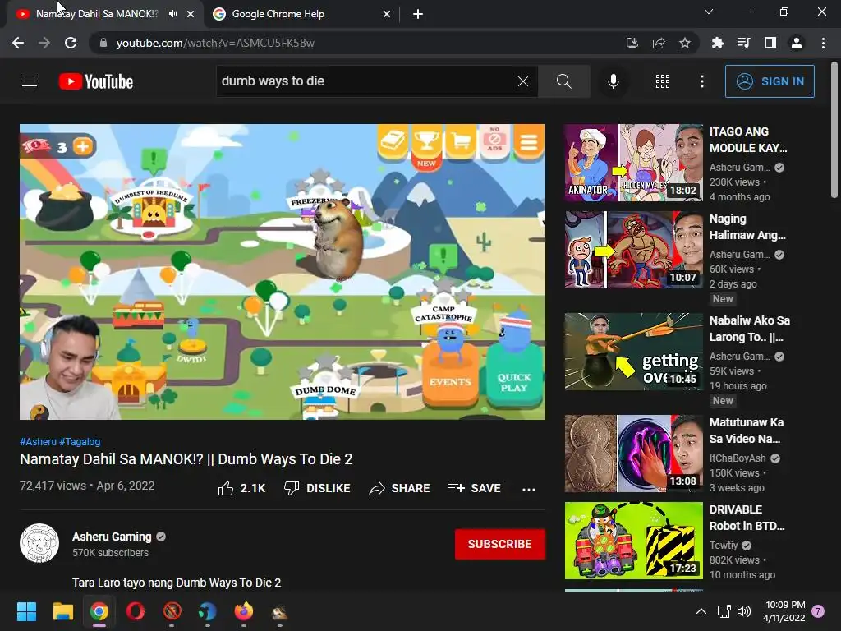
Task: Open Firefox from taskbar
Action: [243, 611]
